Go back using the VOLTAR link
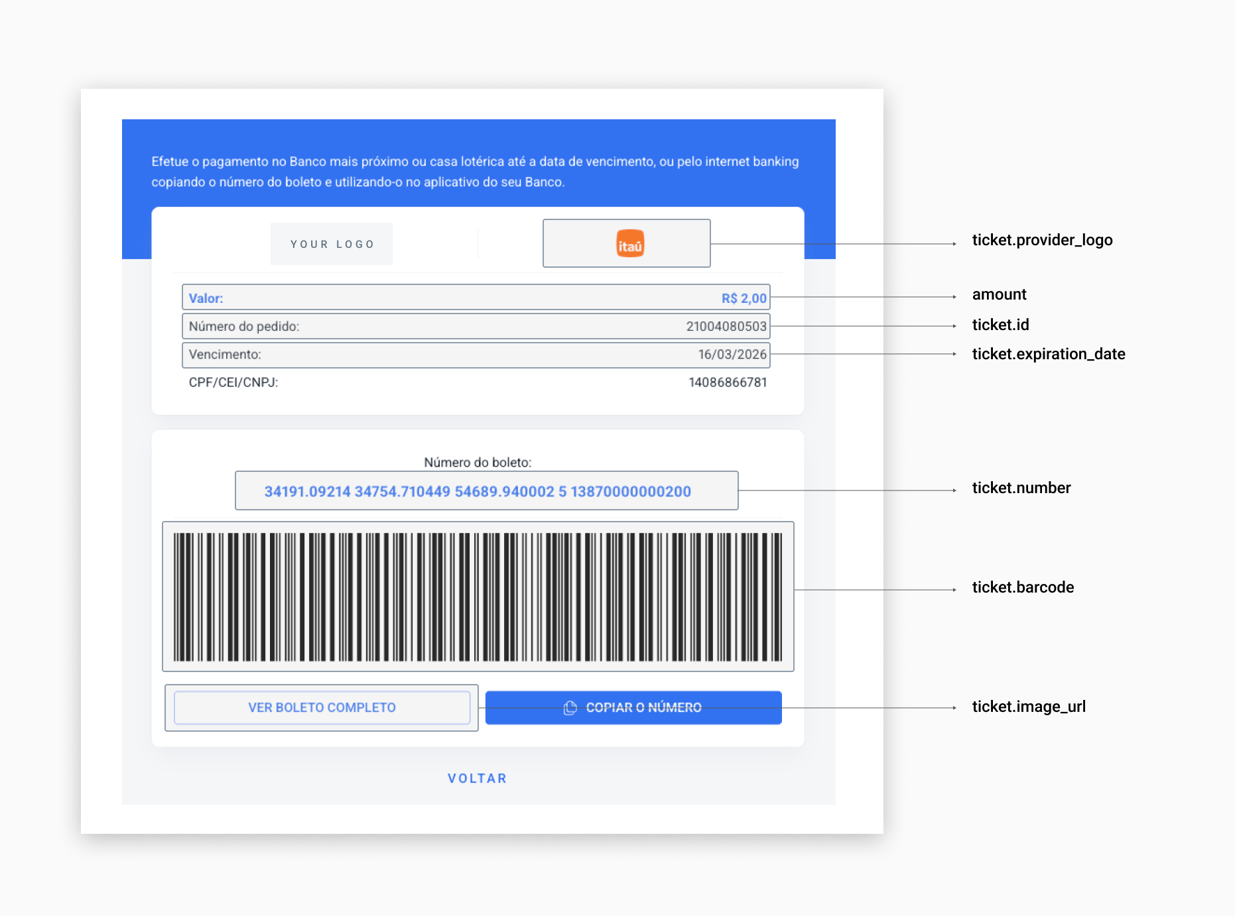Screen dimensions: 1235x916 pos(477,778)
